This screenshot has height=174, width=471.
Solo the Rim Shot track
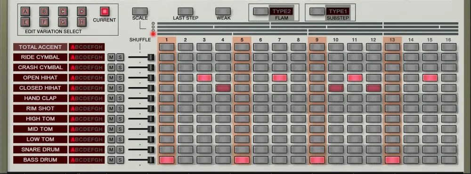tap(120, 109)
